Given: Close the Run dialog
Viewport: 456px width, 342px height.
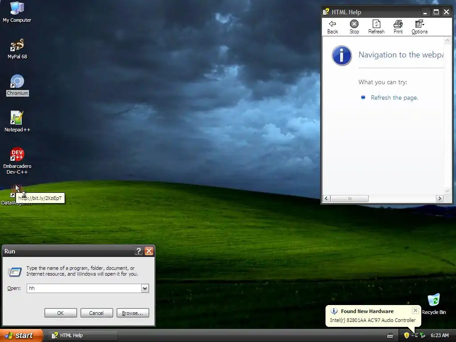Looking at the screenshot, I should pyautogui.click(x=149, y=251).
